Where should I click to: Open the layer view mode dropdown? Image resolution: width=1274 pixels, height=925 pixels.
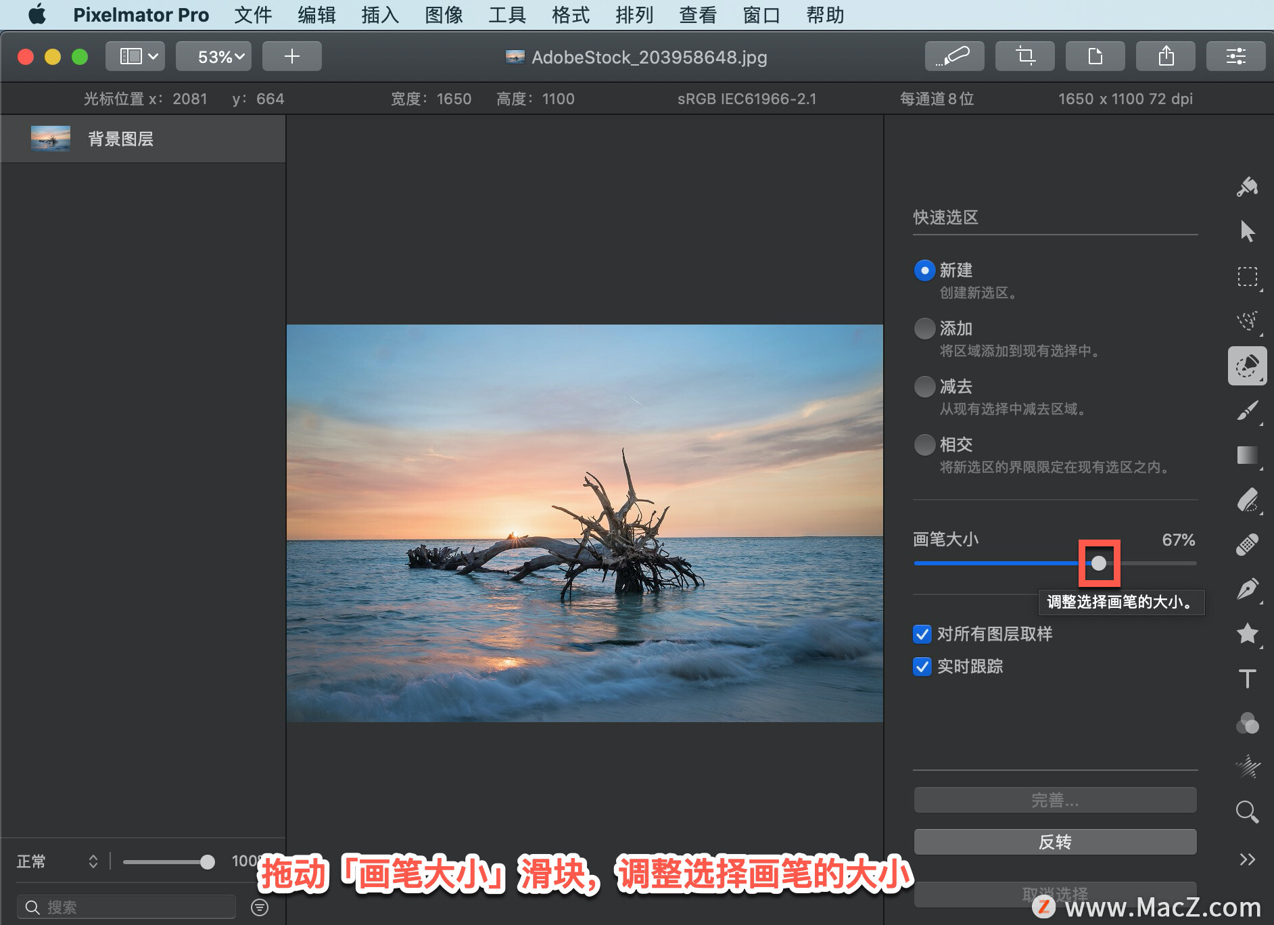pos(135,56)
